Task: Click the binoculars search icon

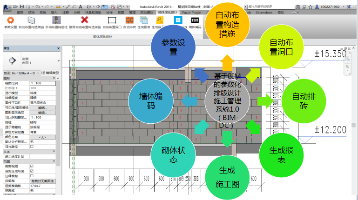Action: [x=298, y=7]
